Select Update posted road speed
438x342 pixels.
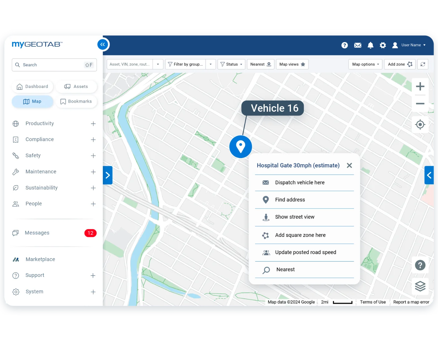pyautogui.click(x=304, y=252)
